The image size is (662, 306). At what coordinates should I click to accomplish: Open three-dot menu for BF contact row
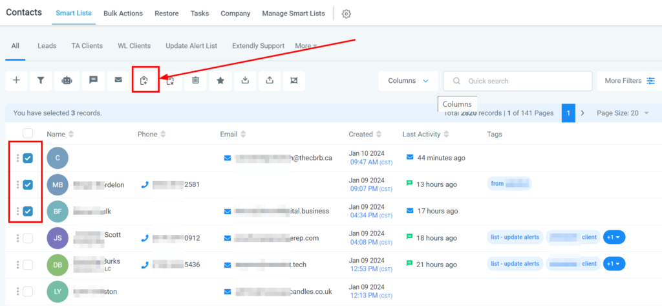[x=17, y=211]
